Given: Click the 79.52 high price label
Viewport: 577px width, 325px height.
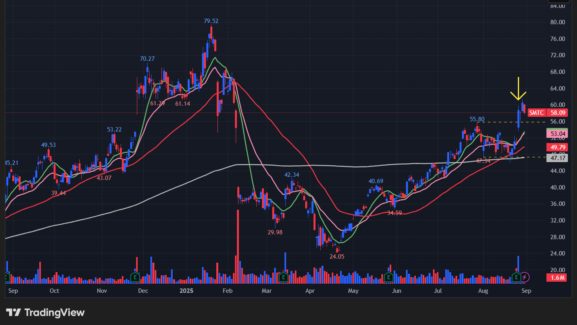Looking at the screenshot, I should click(x=211, y=21).
